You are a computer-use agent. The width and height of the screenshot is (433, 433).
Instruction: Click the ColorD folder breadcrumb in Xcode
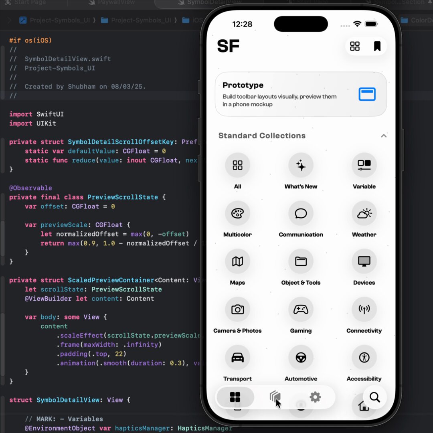pos(417,20)
